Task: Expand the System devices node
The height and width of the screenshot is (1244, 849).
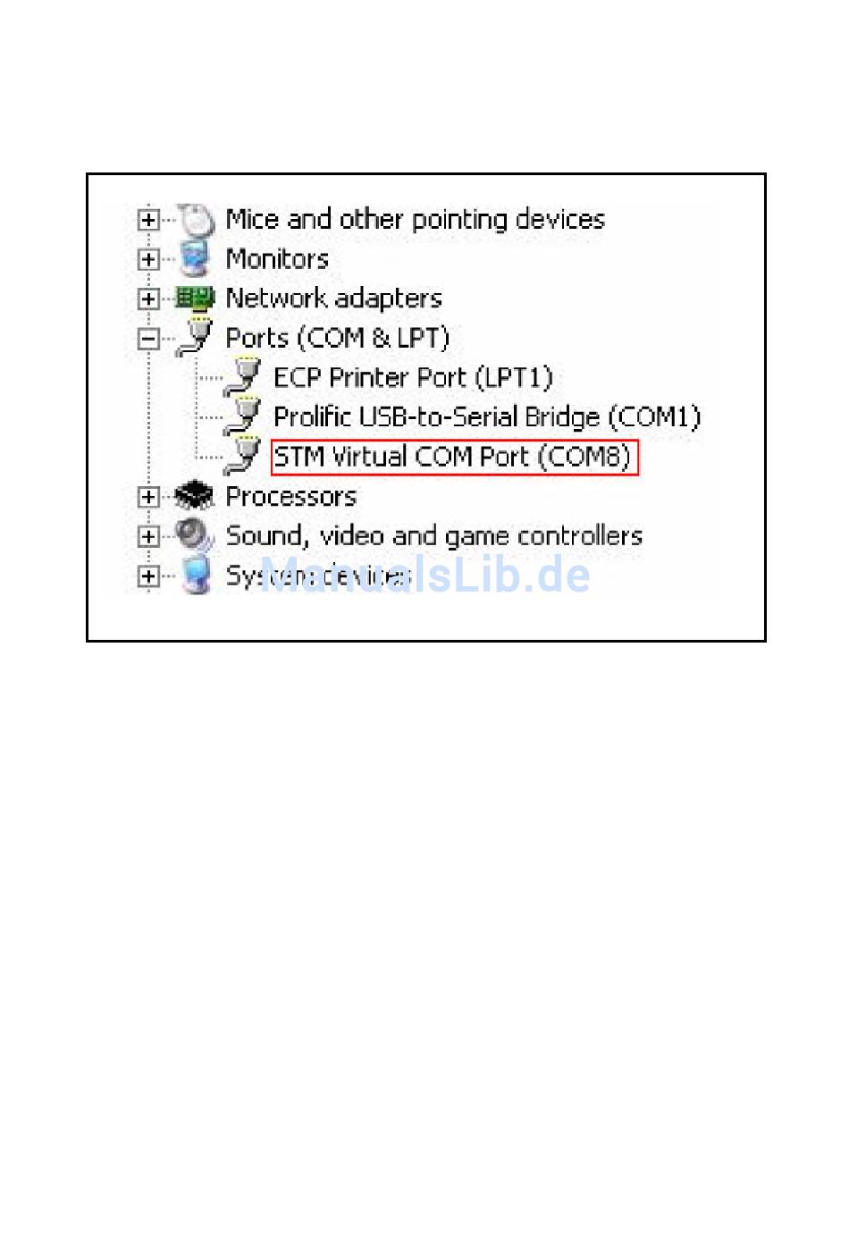Action: click(x=149, y=576)
